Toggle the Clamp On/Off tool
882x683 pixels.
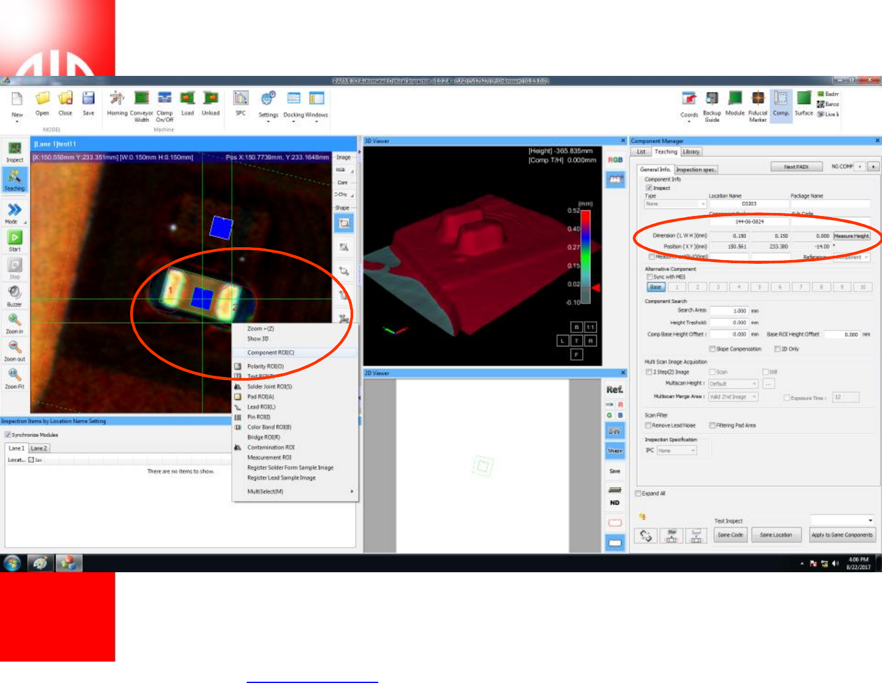(165, 99)
